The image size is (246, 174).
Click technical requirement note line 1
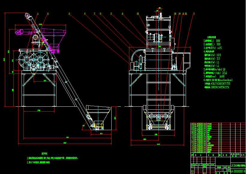pyautogui.click(x=52, y=158)
